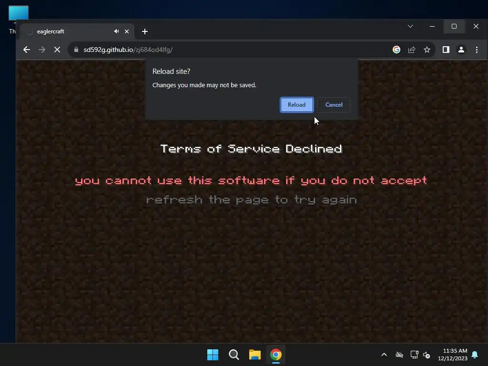Launch File Explorer from taskbar
The width and height of the screenshot is (488, 366).
tap(255, 355)
